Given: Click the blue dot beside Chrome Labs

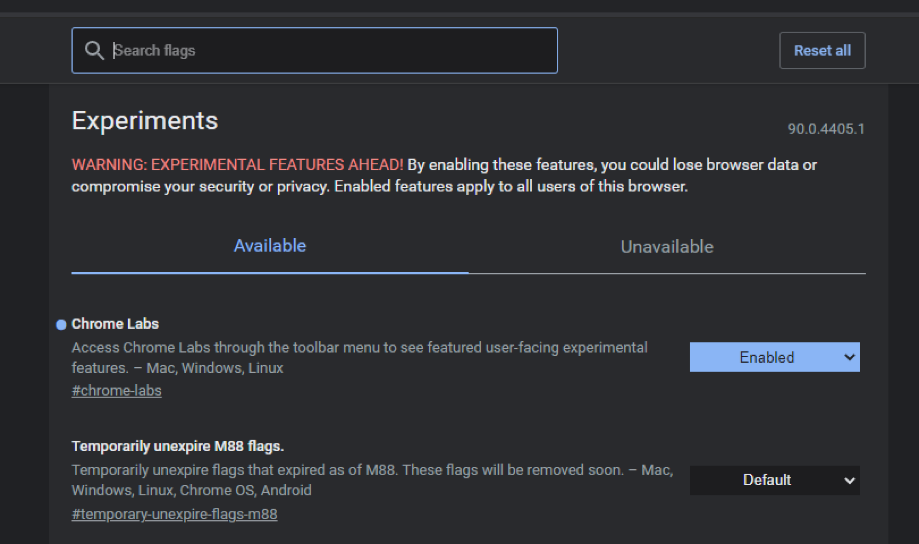Looking at the screenshot, I should pos(61,325).
